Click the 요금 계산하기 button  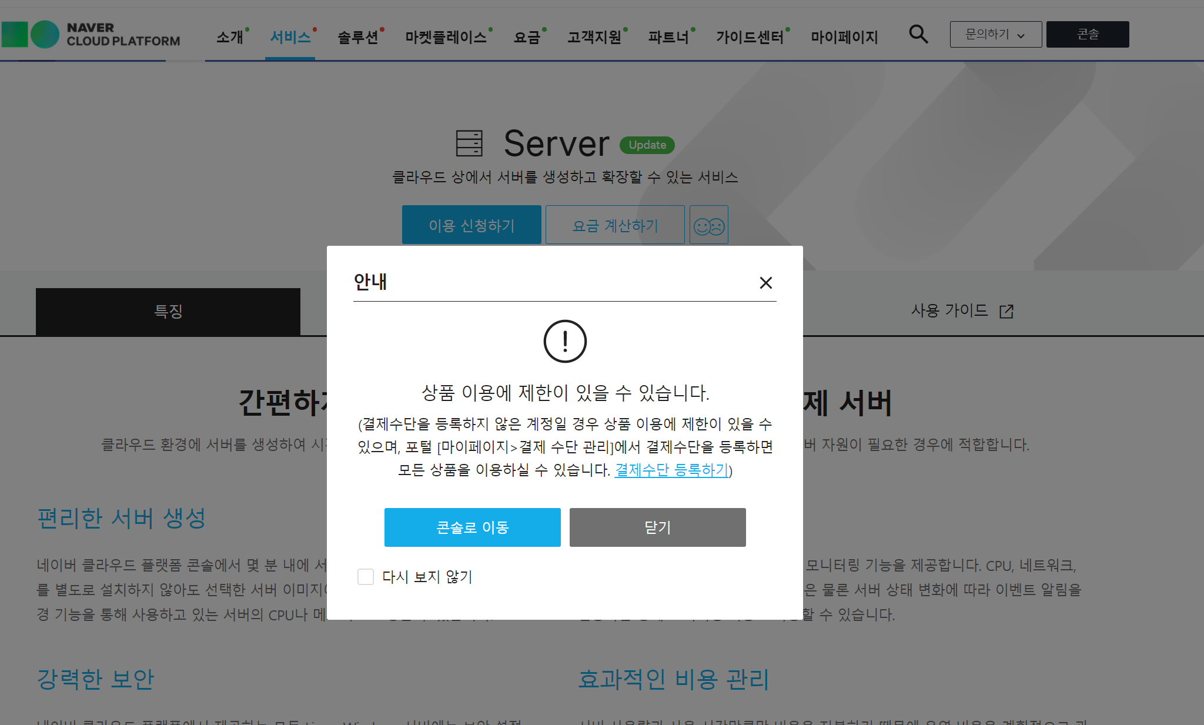tap(615, 225)
